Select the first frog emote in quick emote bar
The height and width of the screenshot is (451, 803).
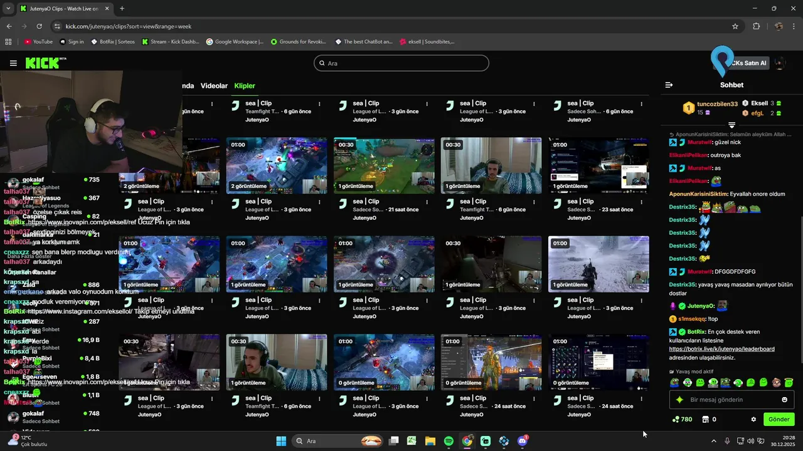click(x=674, y=383)
